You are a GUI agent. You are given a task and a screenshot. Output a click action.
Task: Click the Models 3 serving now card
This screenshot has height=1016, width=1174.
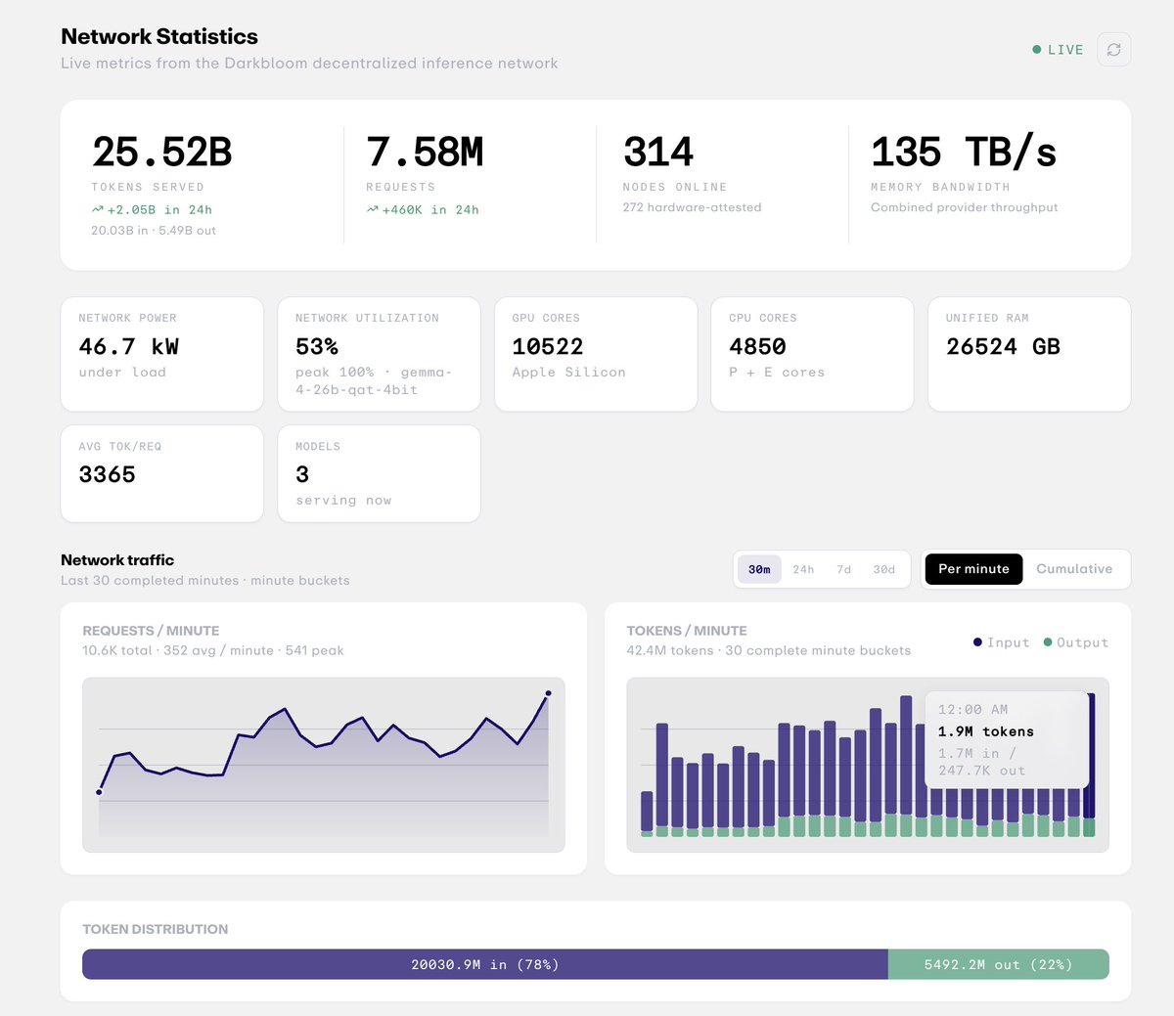pos(380,473)
